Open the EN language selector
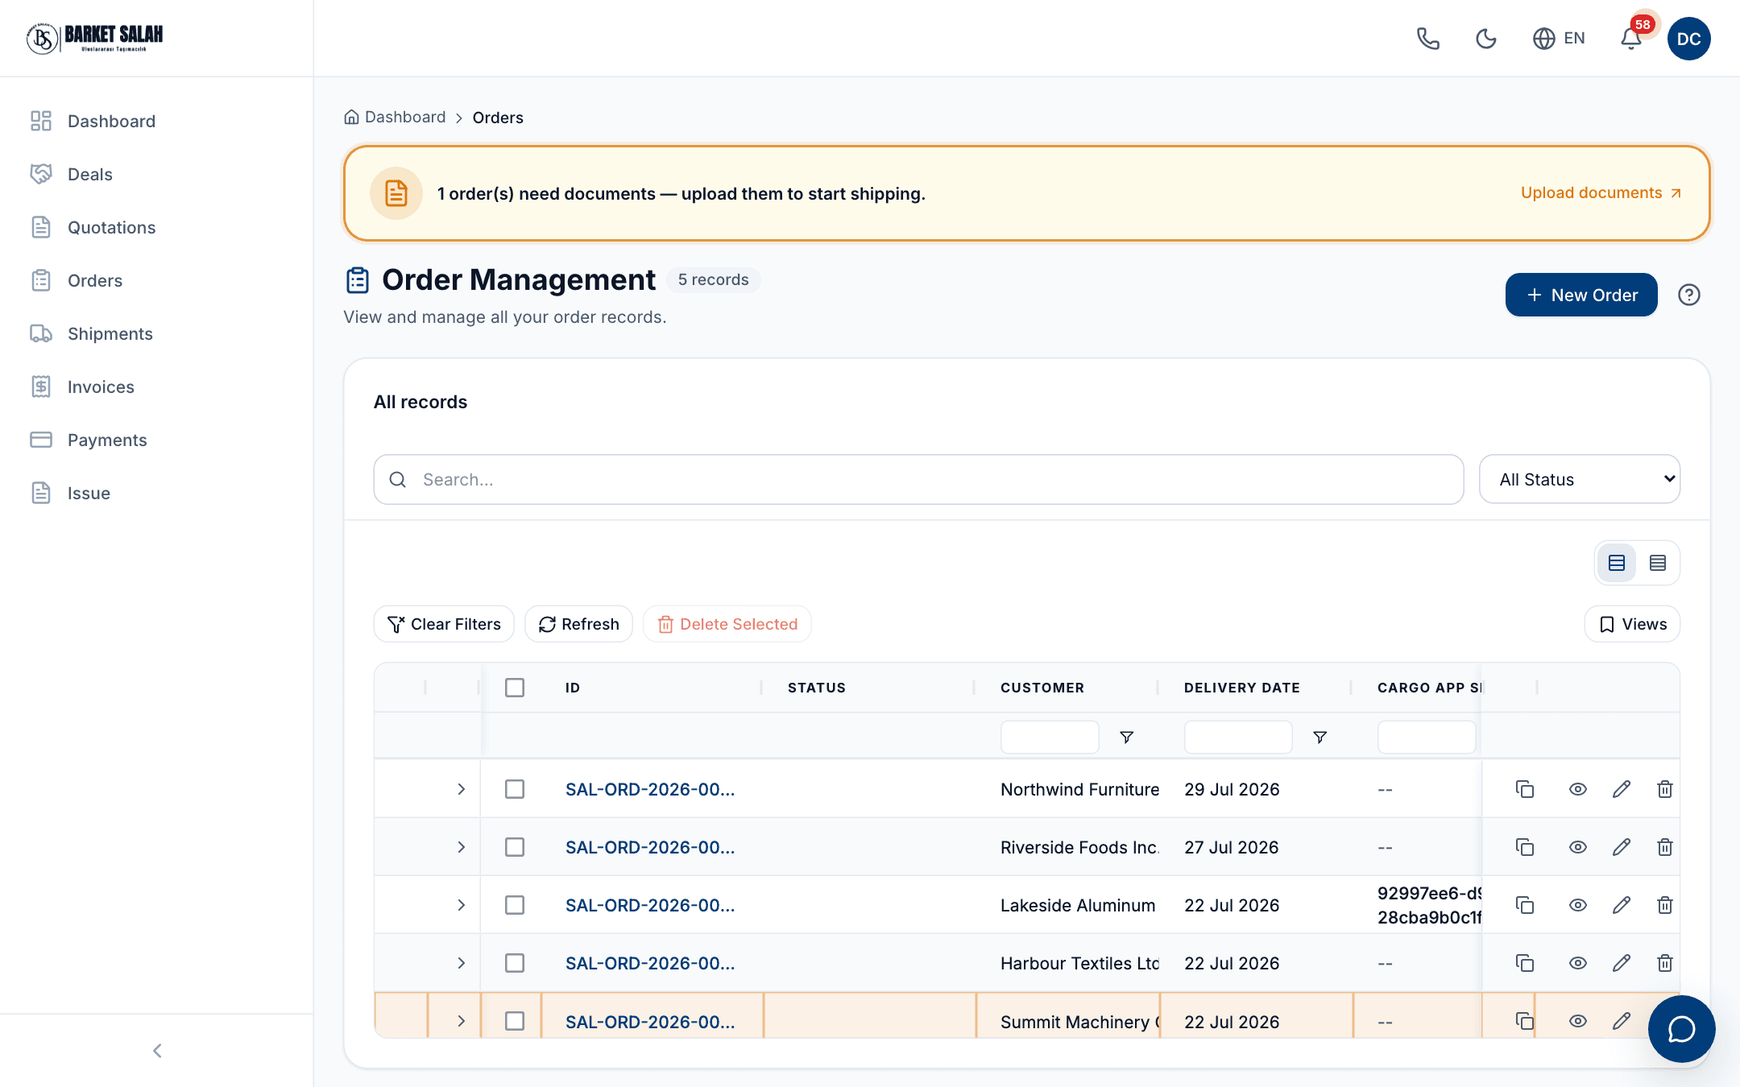The height and width of the screenshot is (1087, 1740). click(x=1559, y=39)
